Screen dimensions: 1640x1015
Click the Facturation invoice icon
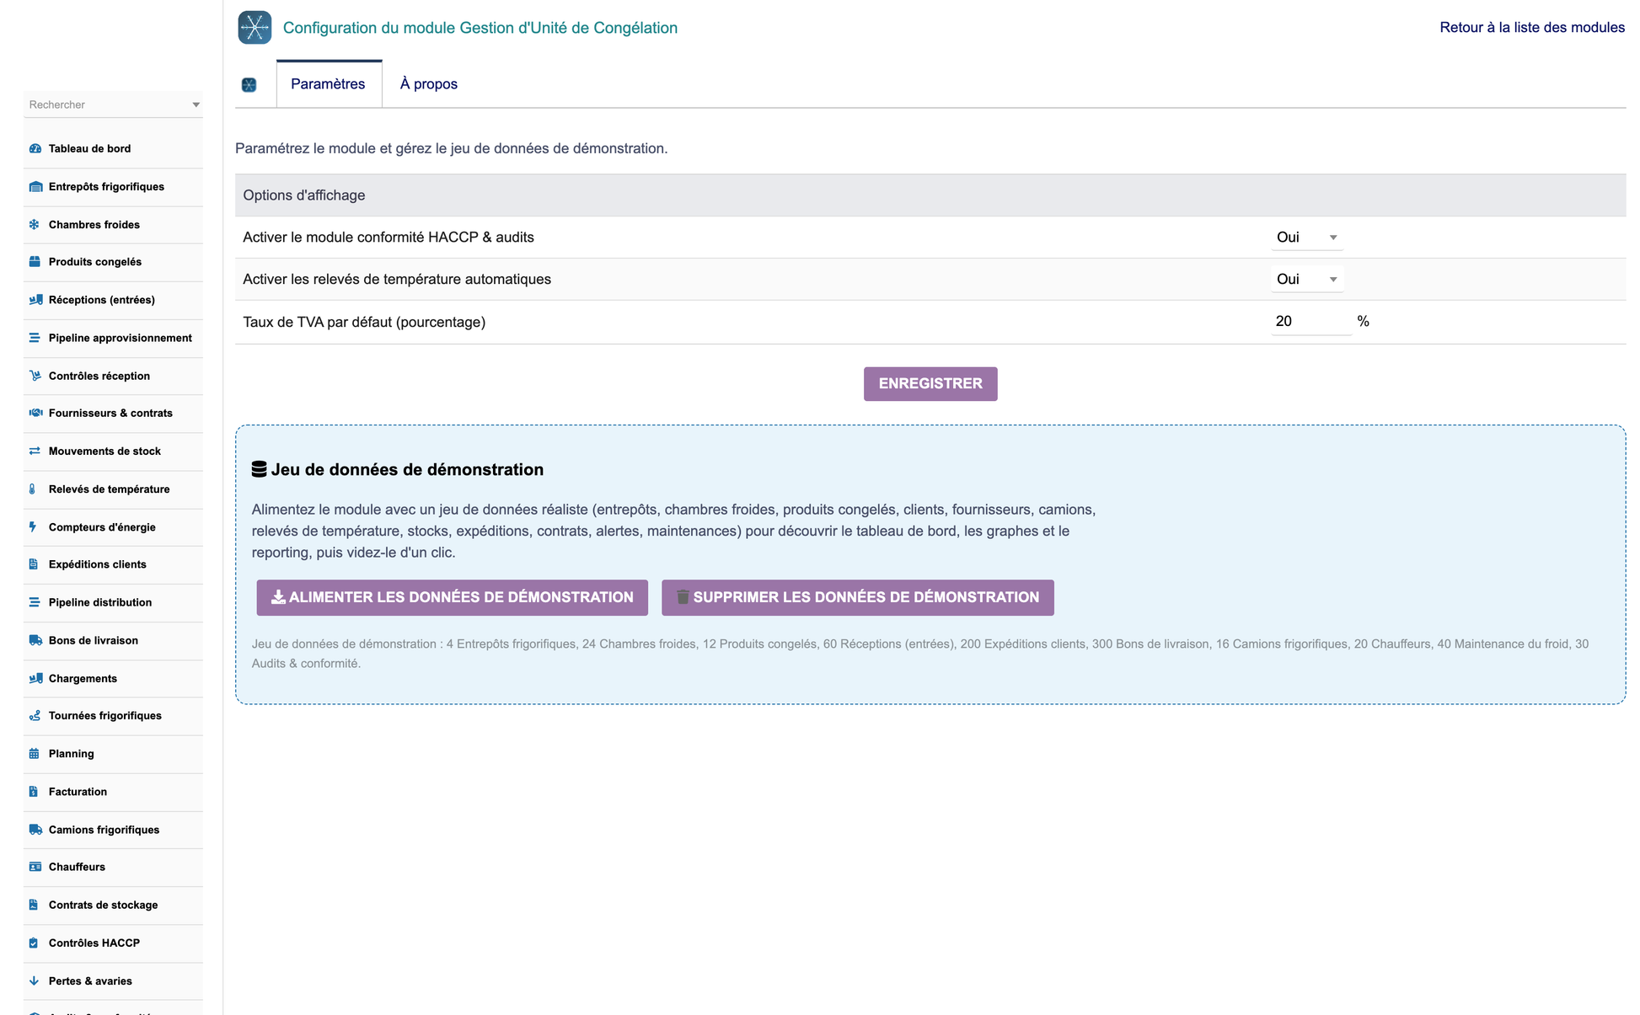coord(34,792)
